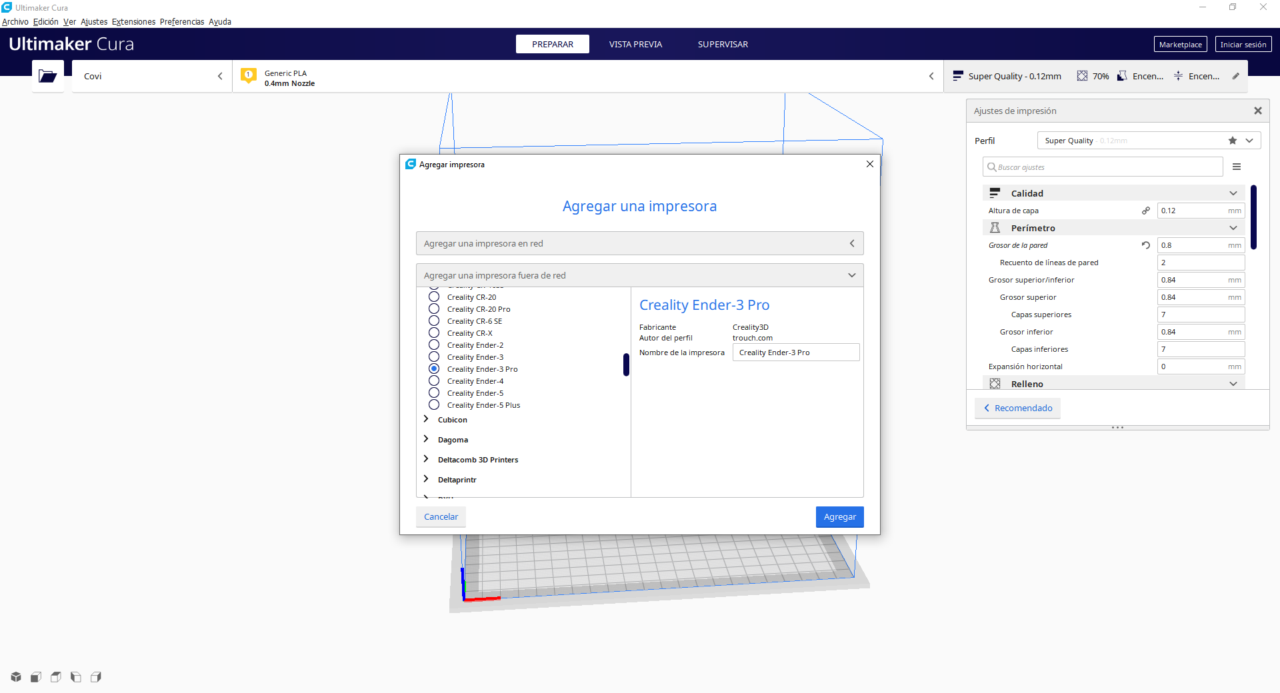Click the search magnifier icon in Buscar ajustes
This screenshot has width=1280, height=693.
(992, 167)
